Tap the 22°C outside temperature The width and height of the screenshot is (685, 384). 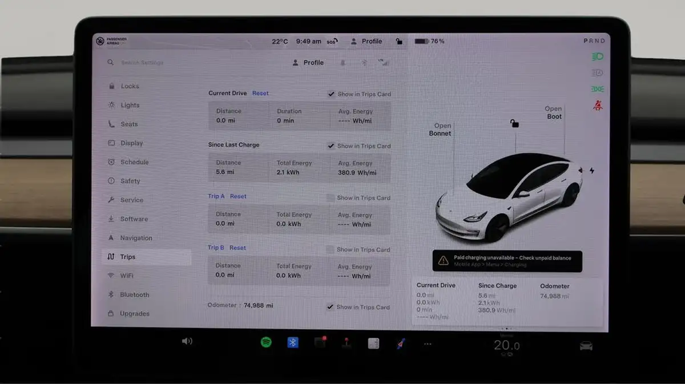coord(280,41)
